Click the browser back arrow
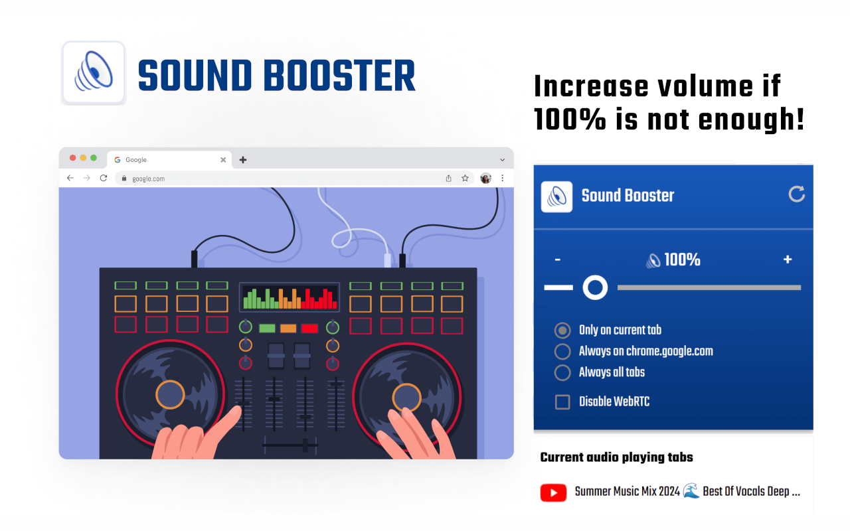The height and width of the screenshot is (531, 850). click(70, 178)
